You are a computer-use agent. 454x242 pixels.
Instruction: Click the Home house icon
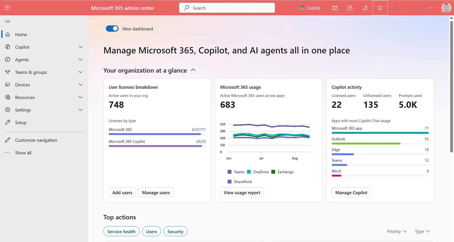pos(8,34)
